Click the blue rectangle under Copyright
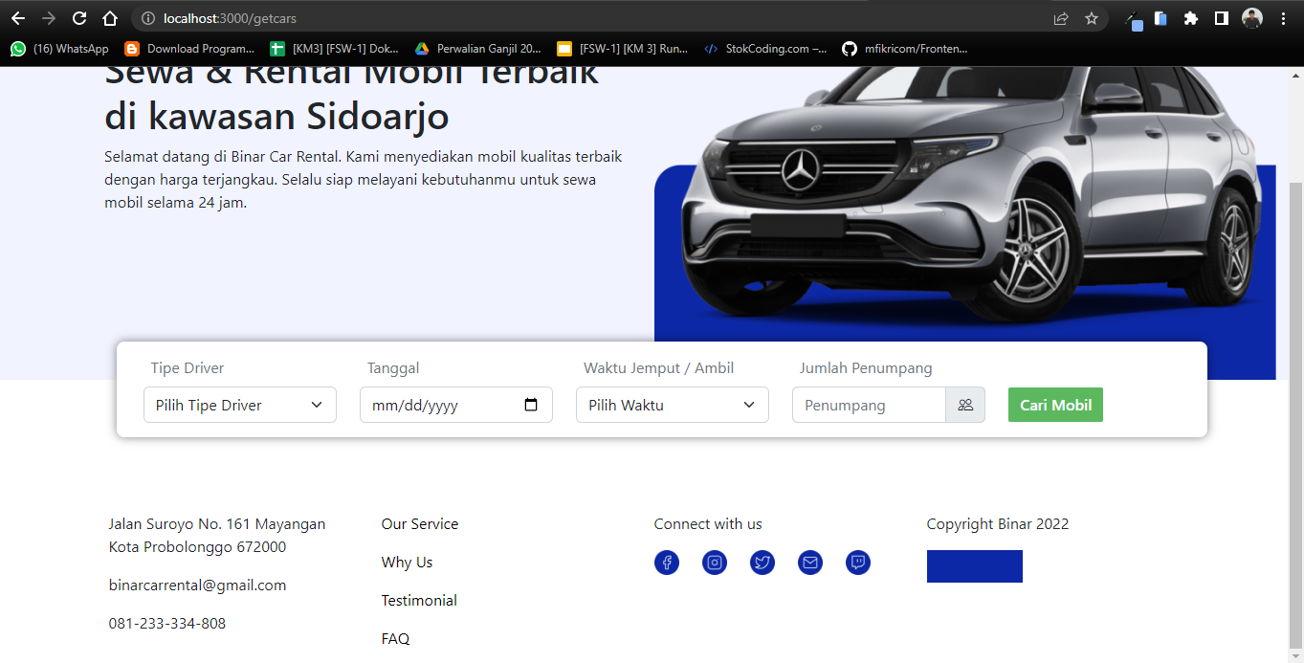Viewport: 1304px width, 663px height. click(974, 566)
